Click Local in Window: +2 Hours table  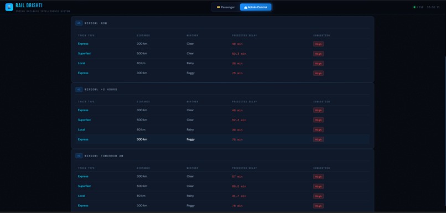81,129
